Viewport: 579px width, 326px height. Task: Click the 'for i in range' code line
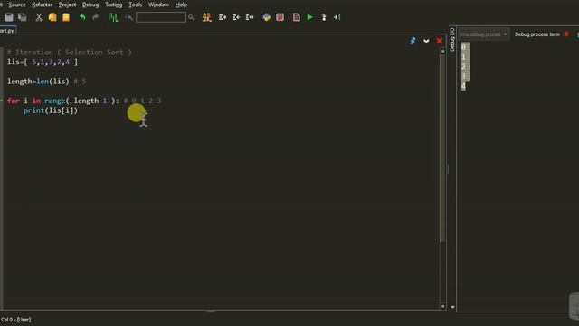click(63, 101)
